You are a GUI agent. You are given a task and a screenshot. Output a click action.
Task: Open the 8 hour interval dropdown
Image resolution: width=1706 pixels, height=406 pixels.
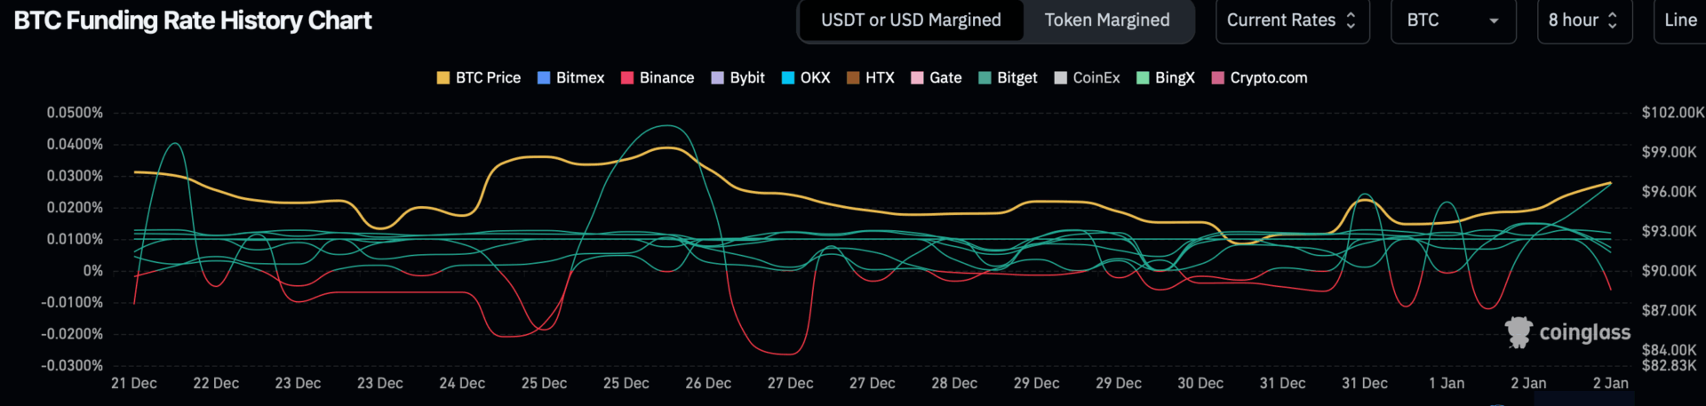pyautogui.click(x=1584, y=20)
